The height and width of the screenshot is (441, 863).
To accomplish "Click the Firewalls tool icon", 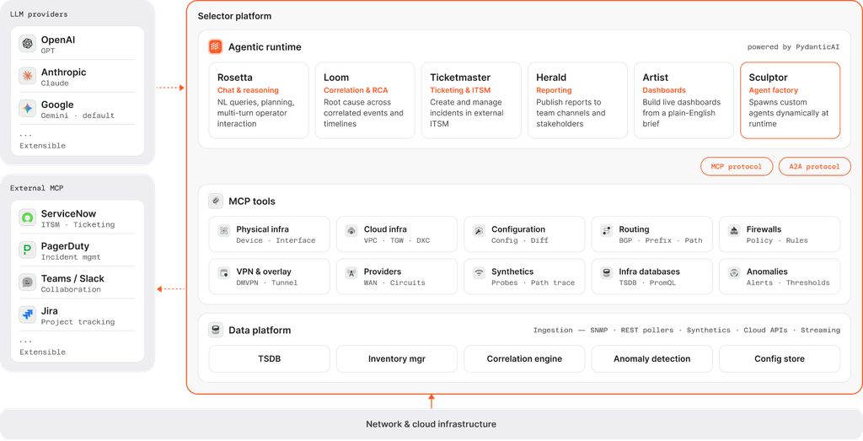I will 734,231.
